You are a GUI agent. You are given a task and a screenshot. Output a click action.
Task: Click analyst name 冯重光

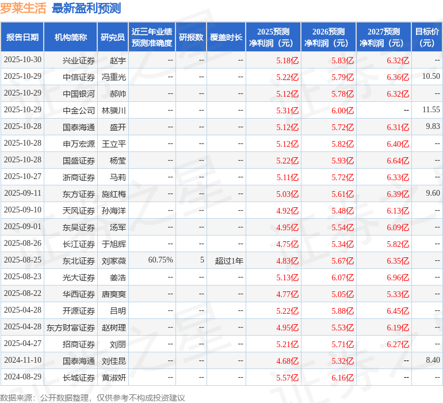(114, 77)
